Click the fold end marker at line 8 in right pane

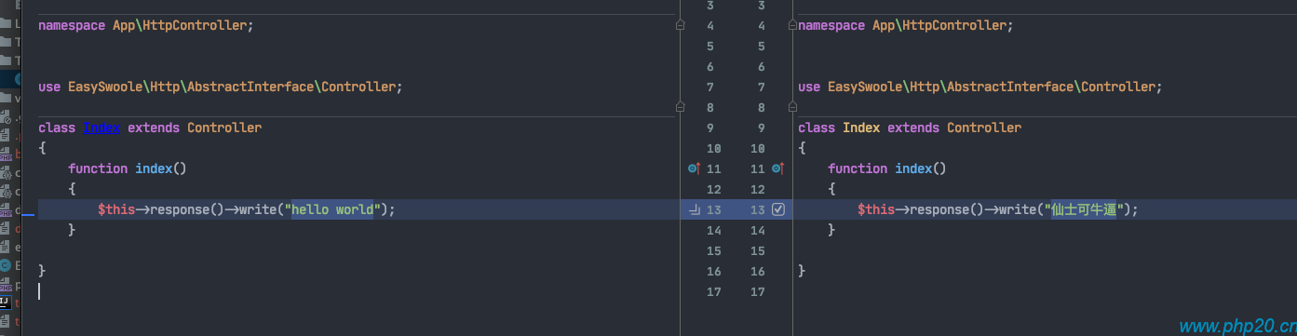[791, 108]
